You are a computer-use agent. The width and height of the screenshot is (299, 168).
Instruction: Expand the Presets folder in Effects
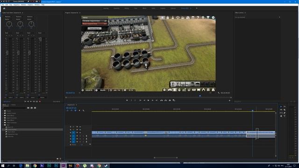click(3, 111)
